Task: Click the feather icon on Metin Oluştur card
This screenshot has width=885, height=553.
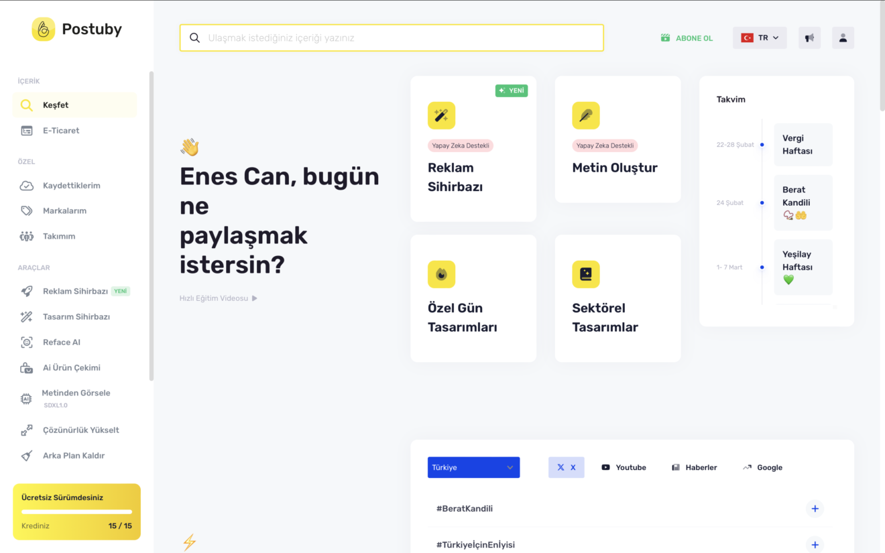Action: click(x=586, y=116)
